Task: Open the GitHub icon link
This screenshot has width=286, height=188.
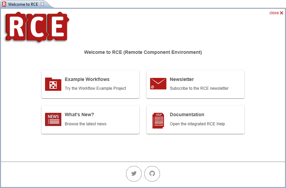Action: click(152, 173)
